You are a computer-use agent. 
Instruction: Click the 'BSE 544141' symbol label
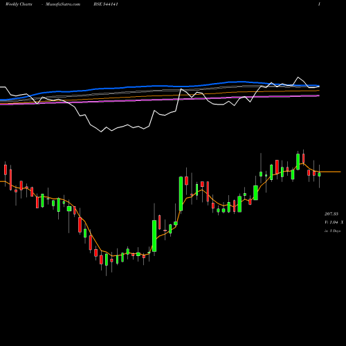(x=106, y=4)
